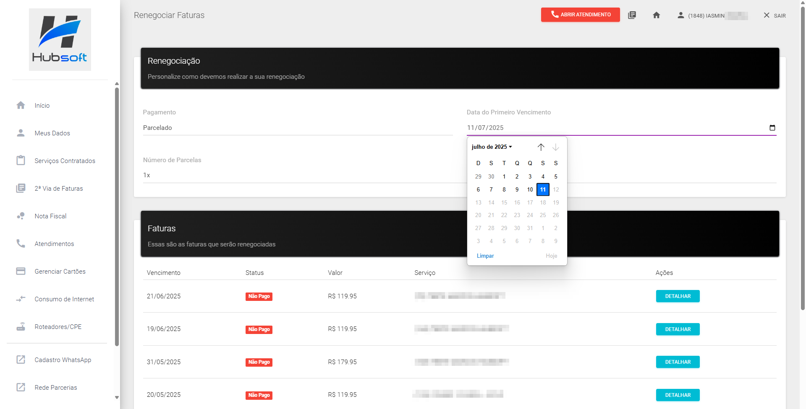
Task: Click SAIR logout text
Action: pos(780,16)
